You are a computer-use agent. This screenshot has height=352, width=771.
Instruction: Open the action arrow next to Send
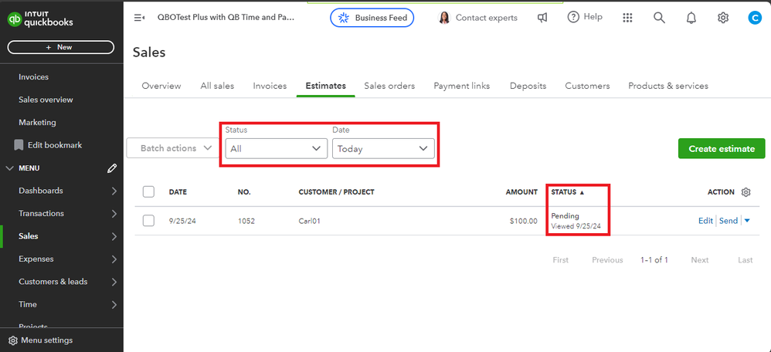pyautogui.click(x=746, y=221)
